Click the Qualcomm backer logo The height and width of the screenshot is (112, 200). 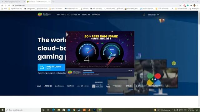click(x=59, y=86)
